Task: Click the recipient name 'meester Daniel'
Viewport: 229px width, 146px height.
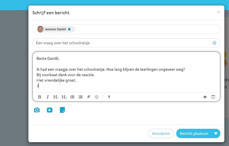Action: (x=55, y=29)
